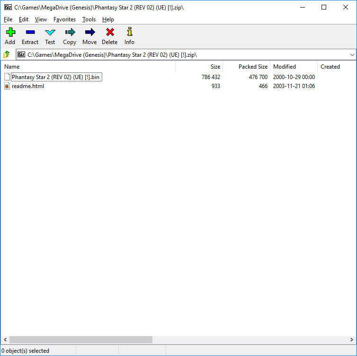
Task: Open the Help menu
Action: (x=108, y=19)
